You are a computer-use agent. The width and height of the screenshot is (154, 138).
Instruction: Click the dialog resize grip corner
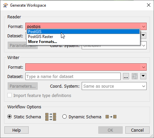pyautogui.click(x=151, y=136)
